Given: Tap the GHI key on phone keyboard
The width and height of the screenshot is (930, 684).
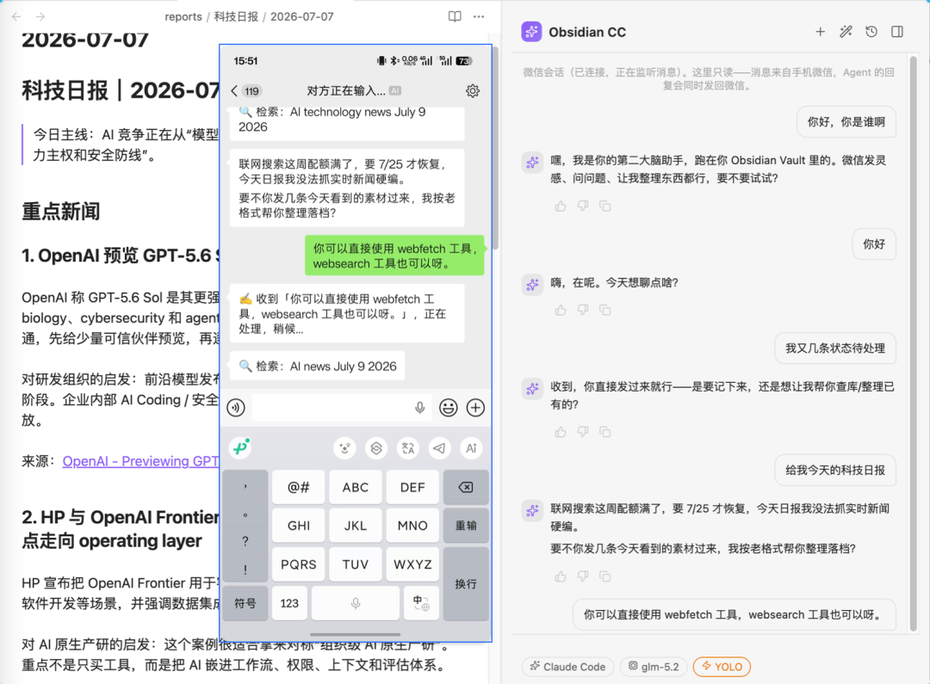Looking at the screenshot, I should pyautogui.click(x=298, y=526).
